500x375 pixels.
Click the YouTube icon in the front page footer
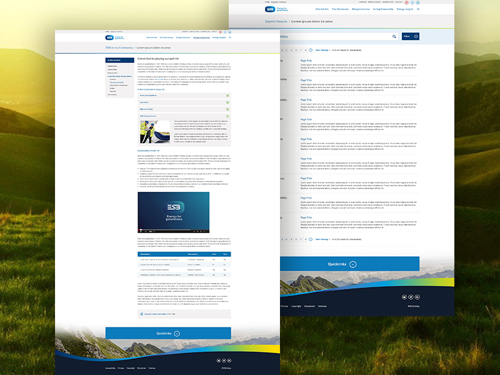(219, 361)
